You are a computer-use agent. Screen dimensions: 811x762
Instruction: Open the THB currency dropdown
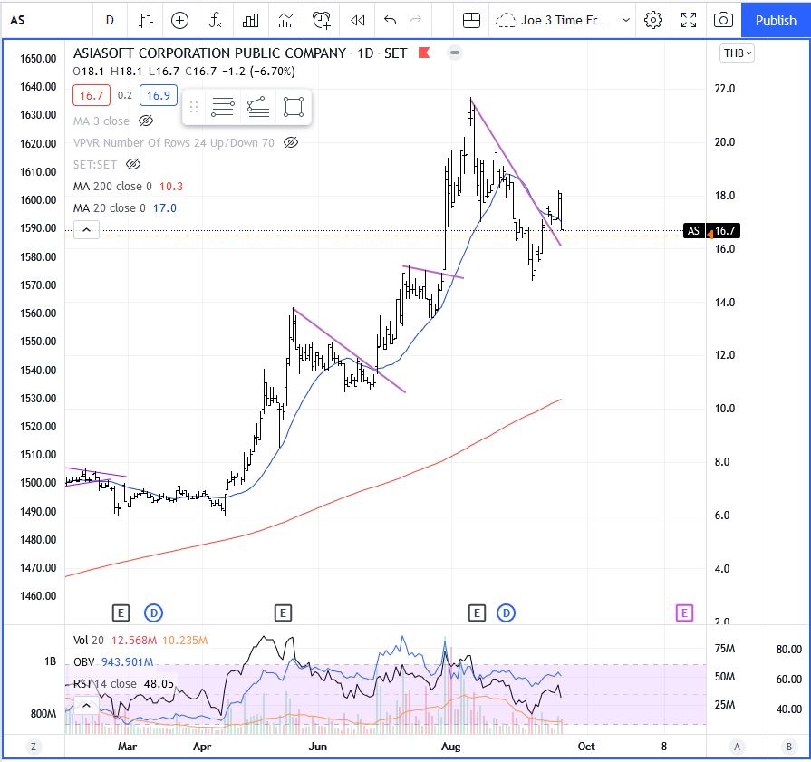pos(737,53)
